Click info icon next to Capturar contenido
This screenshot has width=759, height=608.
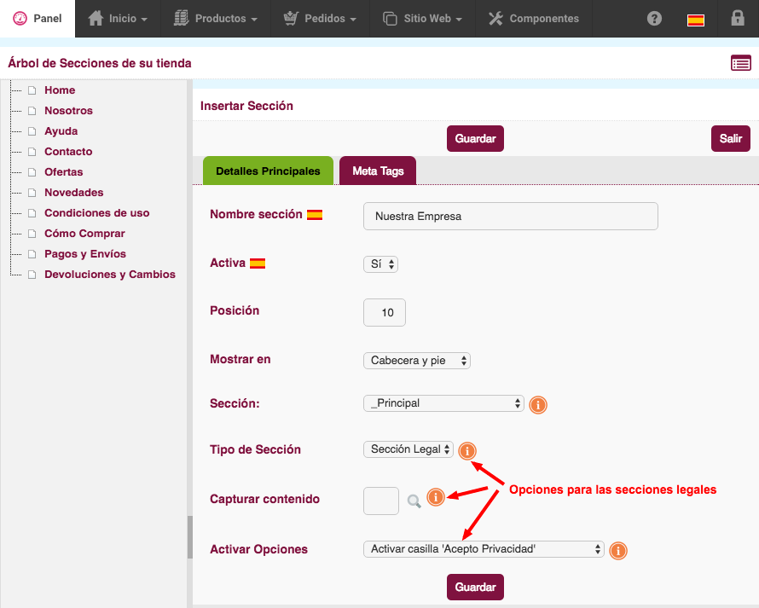[x=436, y=497]
